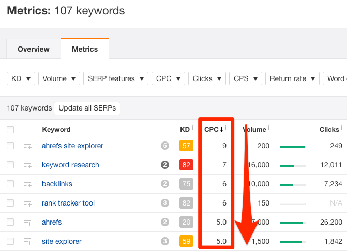This screenshot has height=252, width=347.
Task: Check the 'keyword research' row checkbox
Action: point(10,165)
